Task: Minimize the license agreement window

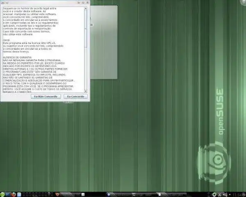Action: (x=79, y=2)
